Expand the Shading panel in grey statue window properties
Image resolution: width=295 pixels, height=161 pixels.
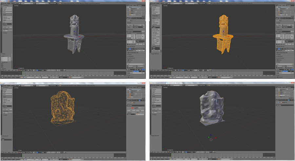pyautogui.click(x=130, y=54)
